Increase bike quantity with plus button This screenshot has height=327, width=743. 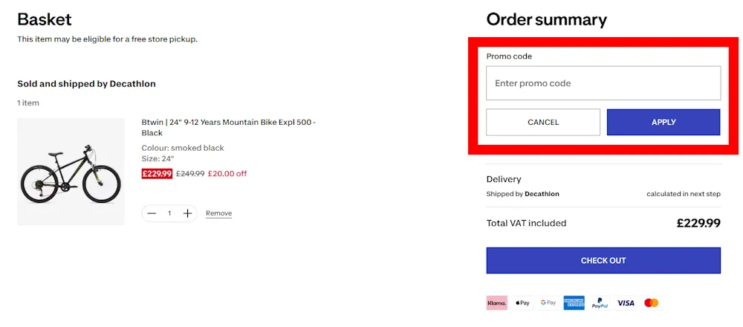click(x=188, y=213)
